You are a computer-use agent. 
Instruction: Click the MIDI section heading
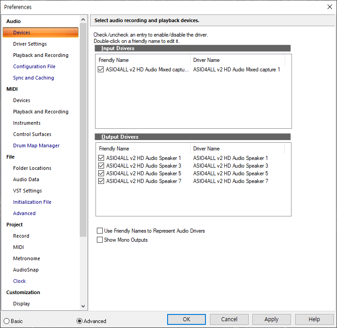[x=12, y=89]
